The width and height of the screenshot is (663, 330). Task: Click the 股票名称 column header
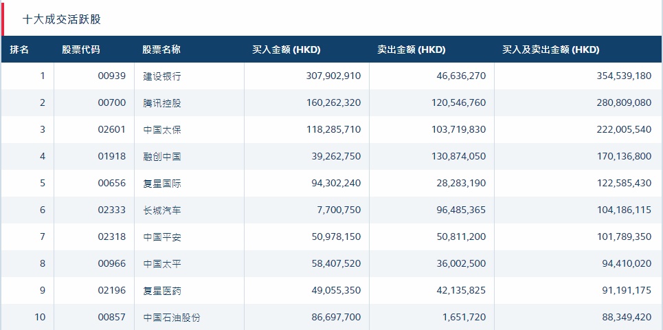[161, 49]
